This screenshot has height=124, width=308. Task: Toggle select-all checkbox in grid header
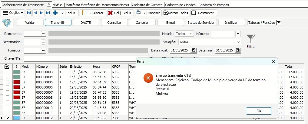pos(7,67)
